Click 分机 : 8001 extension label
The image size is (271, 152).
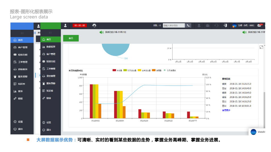[x=249, y=25]
